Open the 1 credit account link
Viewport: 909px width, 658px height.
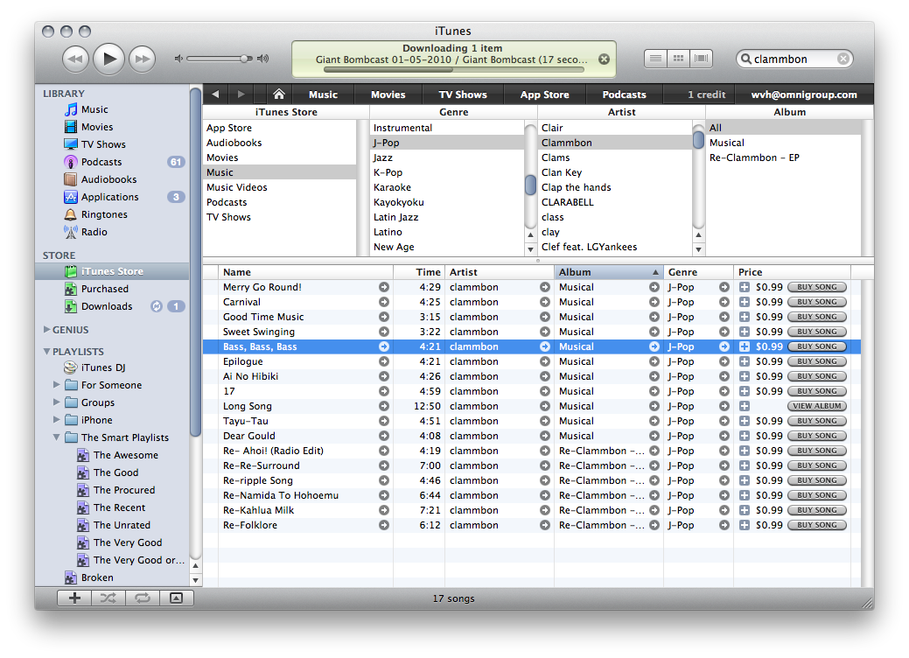(x=707, y=94)
